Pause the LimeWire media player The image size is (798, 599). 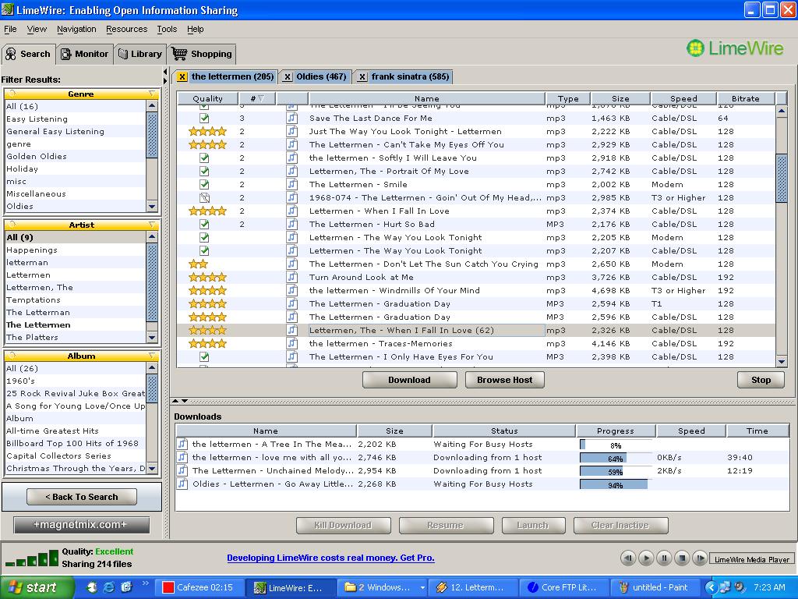click(x=664, y=558)
